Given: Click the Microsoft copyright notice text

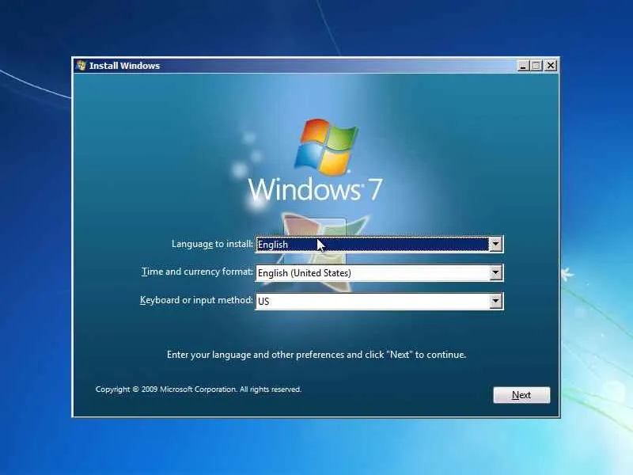Looking at the screenshot, I should click(x=199, y=389).
